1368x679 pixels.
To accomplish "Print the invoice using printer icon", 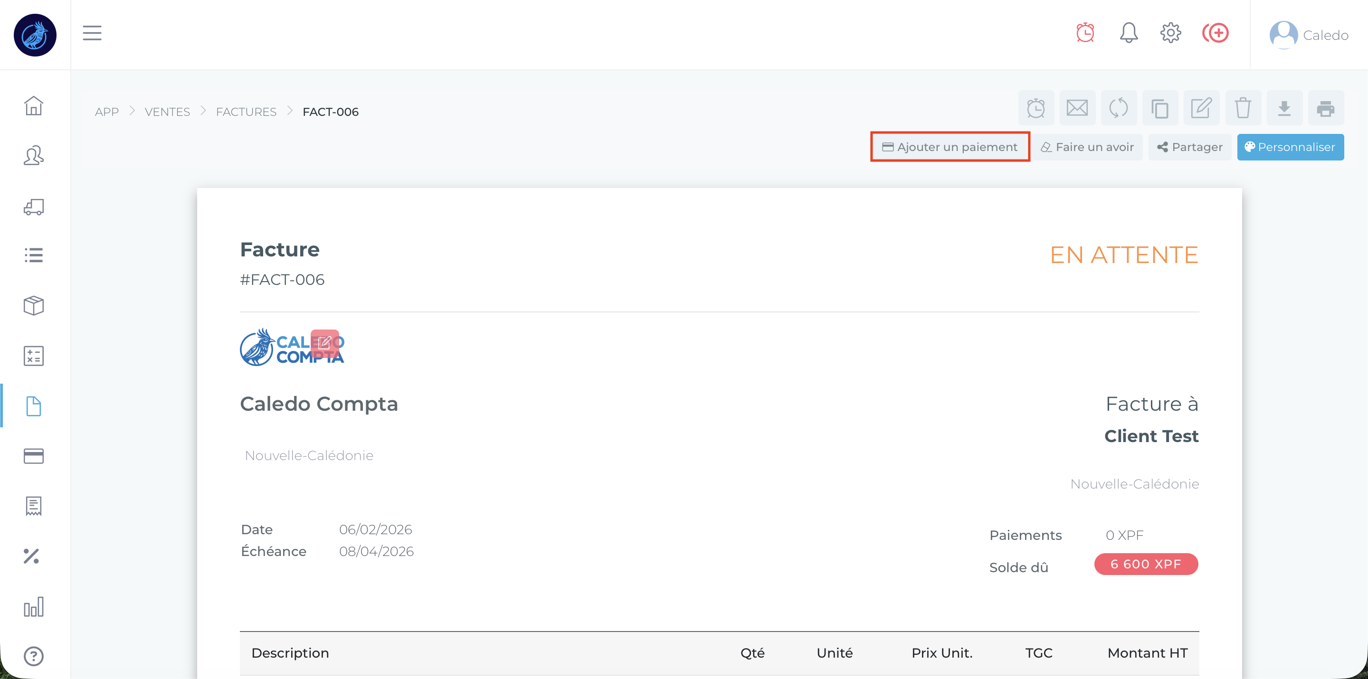I will click(1326, 108).
